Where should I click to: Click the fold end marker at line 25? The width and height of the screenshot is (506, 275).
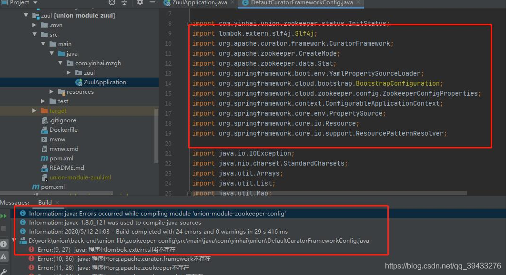pos(189,193)
